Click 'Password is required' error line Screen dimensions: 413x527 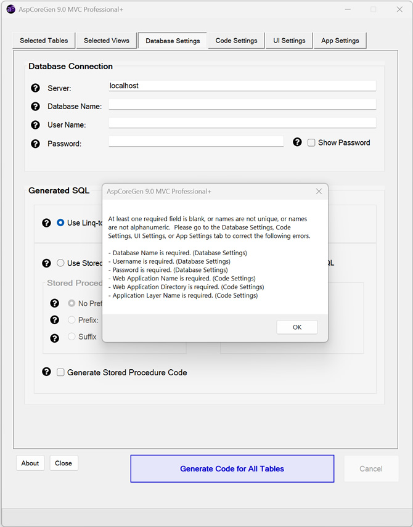pos(168,269)
